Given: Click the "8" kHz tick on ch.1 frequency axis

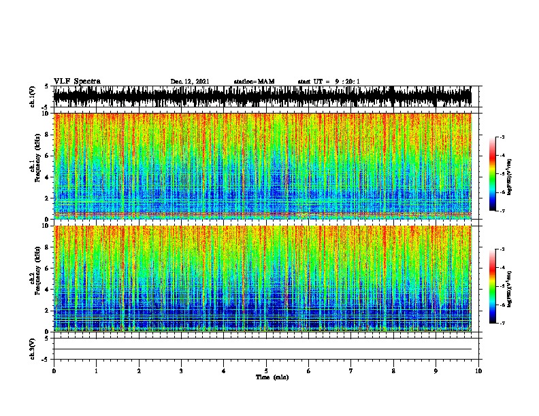Looking at the screenshot, I should pyautogui.click(x=48, y=135).
